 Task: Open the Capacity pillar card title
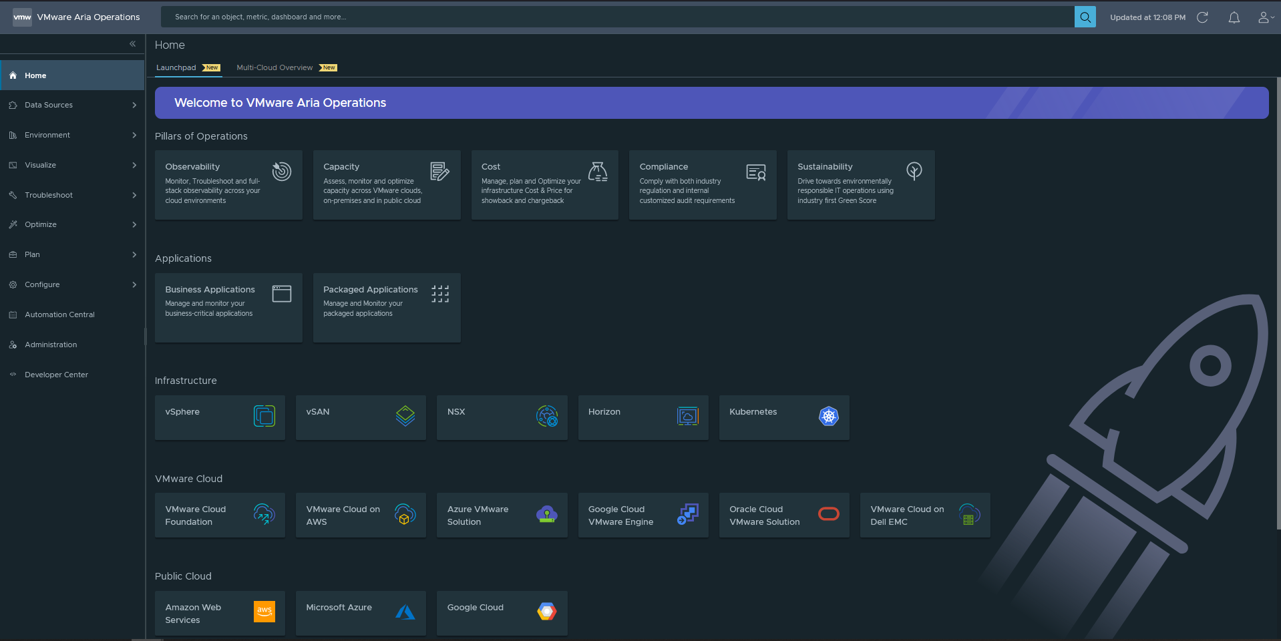341,167
